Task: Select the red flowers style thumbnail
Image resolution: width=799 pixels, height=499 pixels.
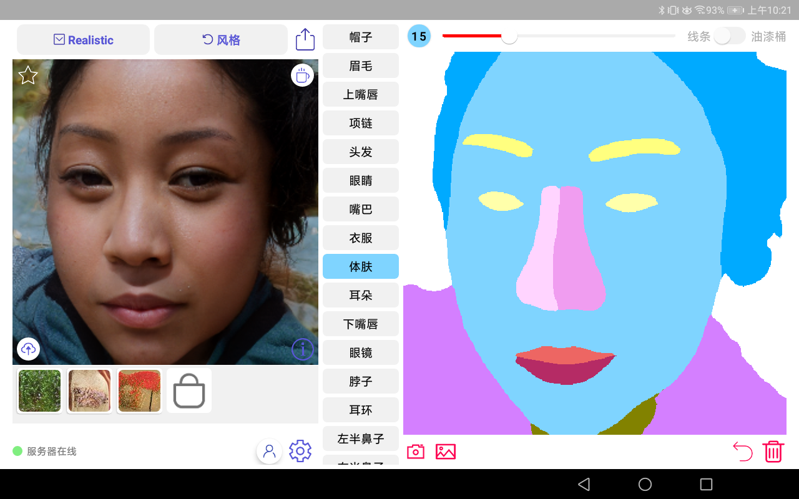Action: click(139, 390)
